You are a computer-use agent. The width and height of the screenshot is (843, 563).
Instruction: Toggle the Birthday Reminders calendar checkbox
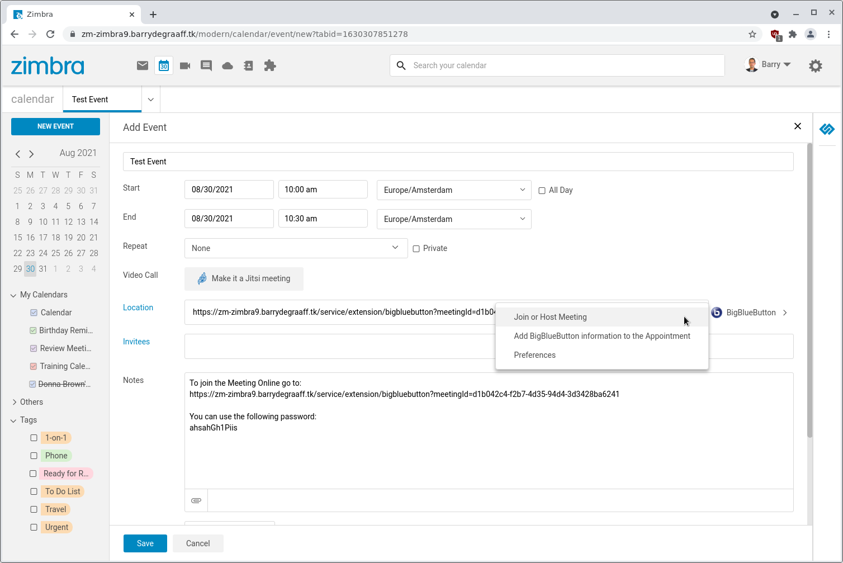(33, 330)
